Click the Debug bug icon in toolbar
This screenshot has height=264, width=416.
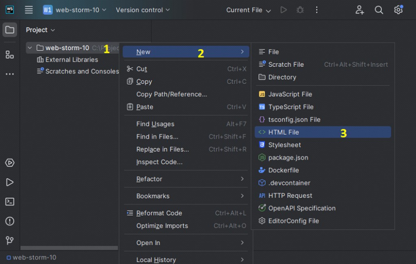click(300, 10)
